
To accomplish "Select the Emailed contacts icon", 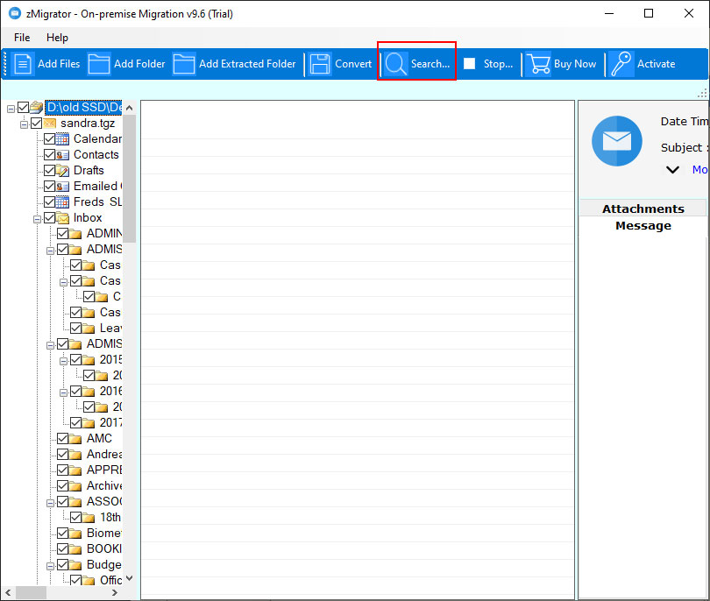I will (x=62, y=187).
